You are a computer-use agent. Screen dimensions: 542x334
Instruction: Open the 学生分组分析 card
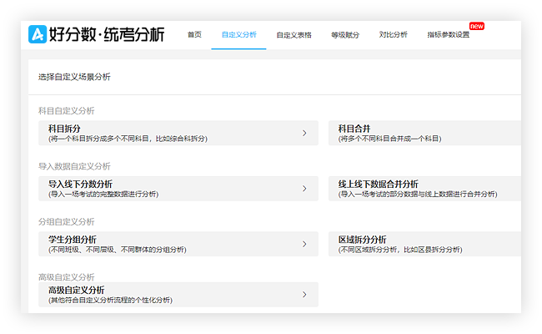coord(167,244)
